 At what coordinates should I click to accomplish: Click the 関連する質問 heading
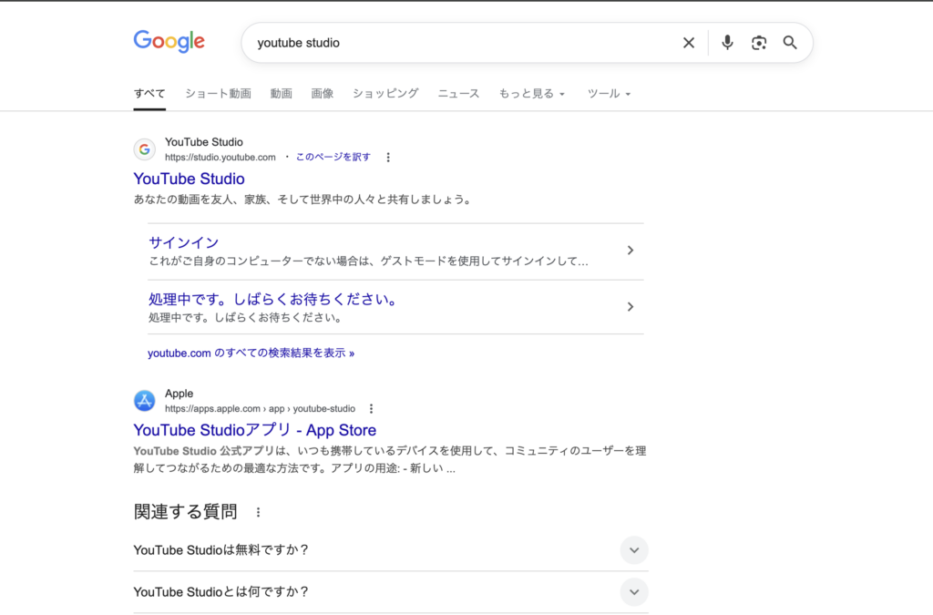[185, 511]
